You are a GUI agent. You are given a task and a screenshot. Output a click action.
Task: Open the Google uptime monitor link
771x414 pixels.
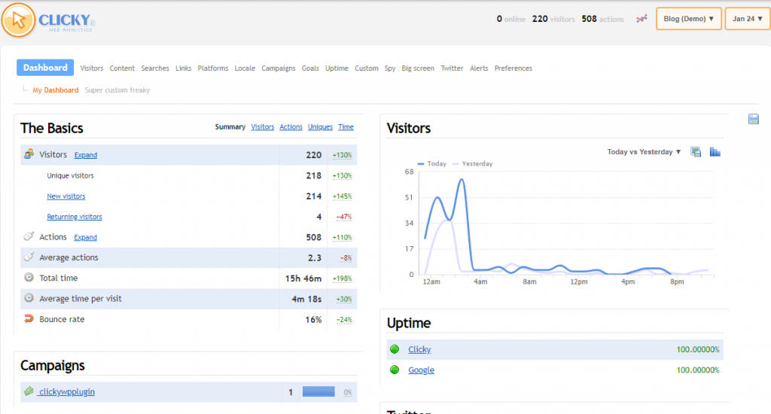(421, 370)
